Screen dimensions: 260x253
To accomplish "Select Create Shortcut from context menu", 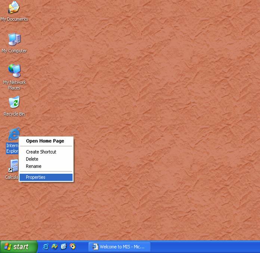I will 41,152.
